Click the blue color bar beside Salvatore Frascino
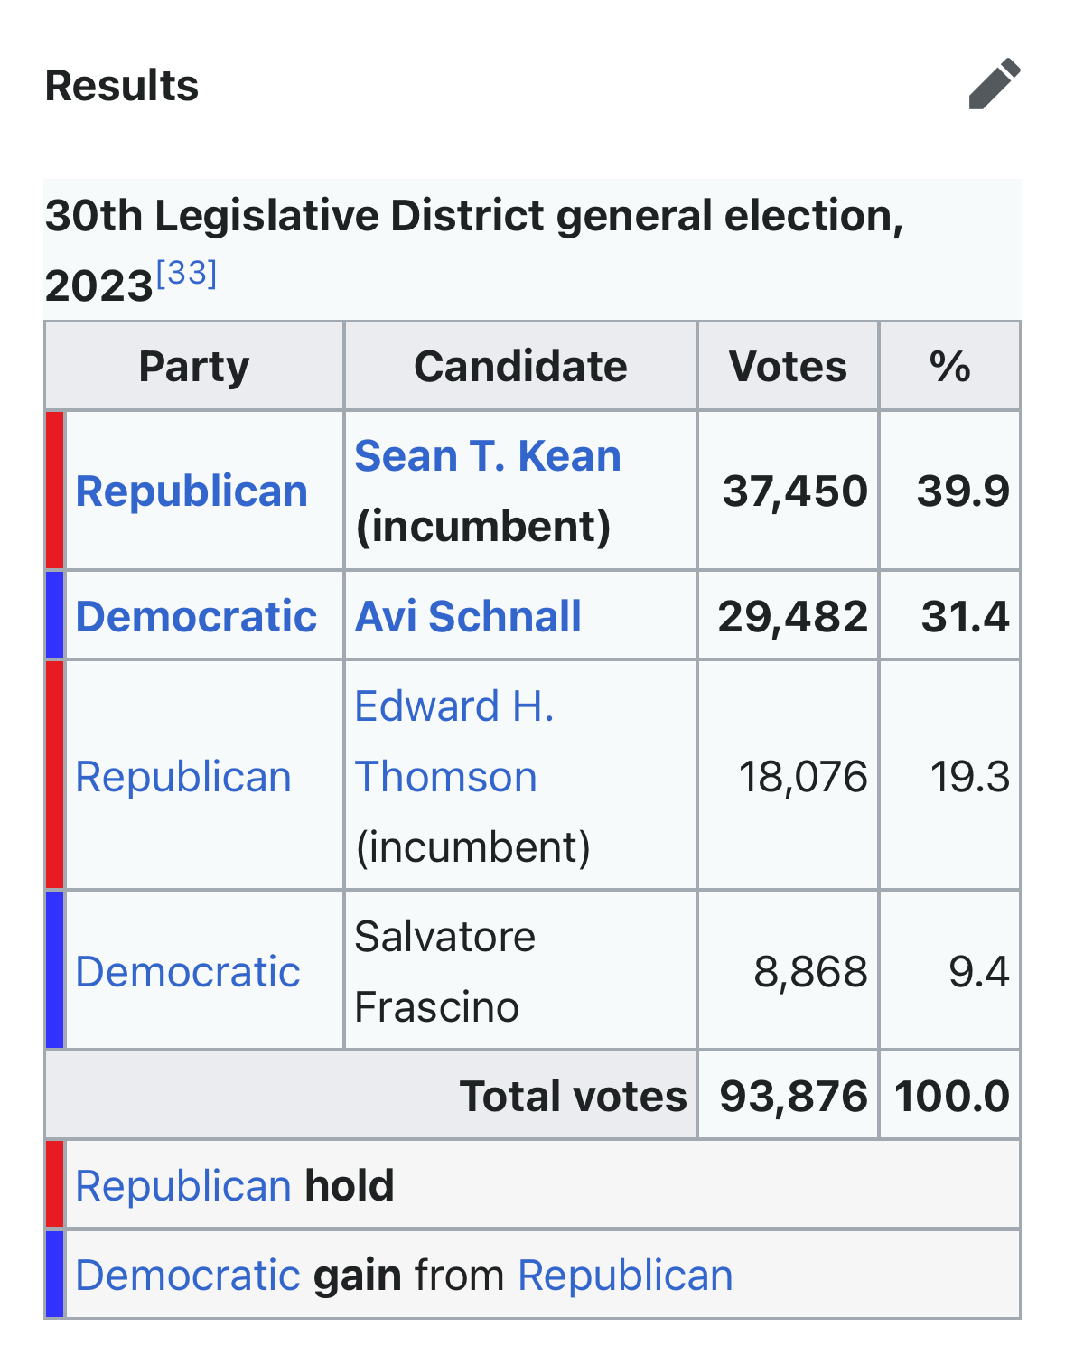The height and width of the screenshot is (1355, 1065). (55, 970)
